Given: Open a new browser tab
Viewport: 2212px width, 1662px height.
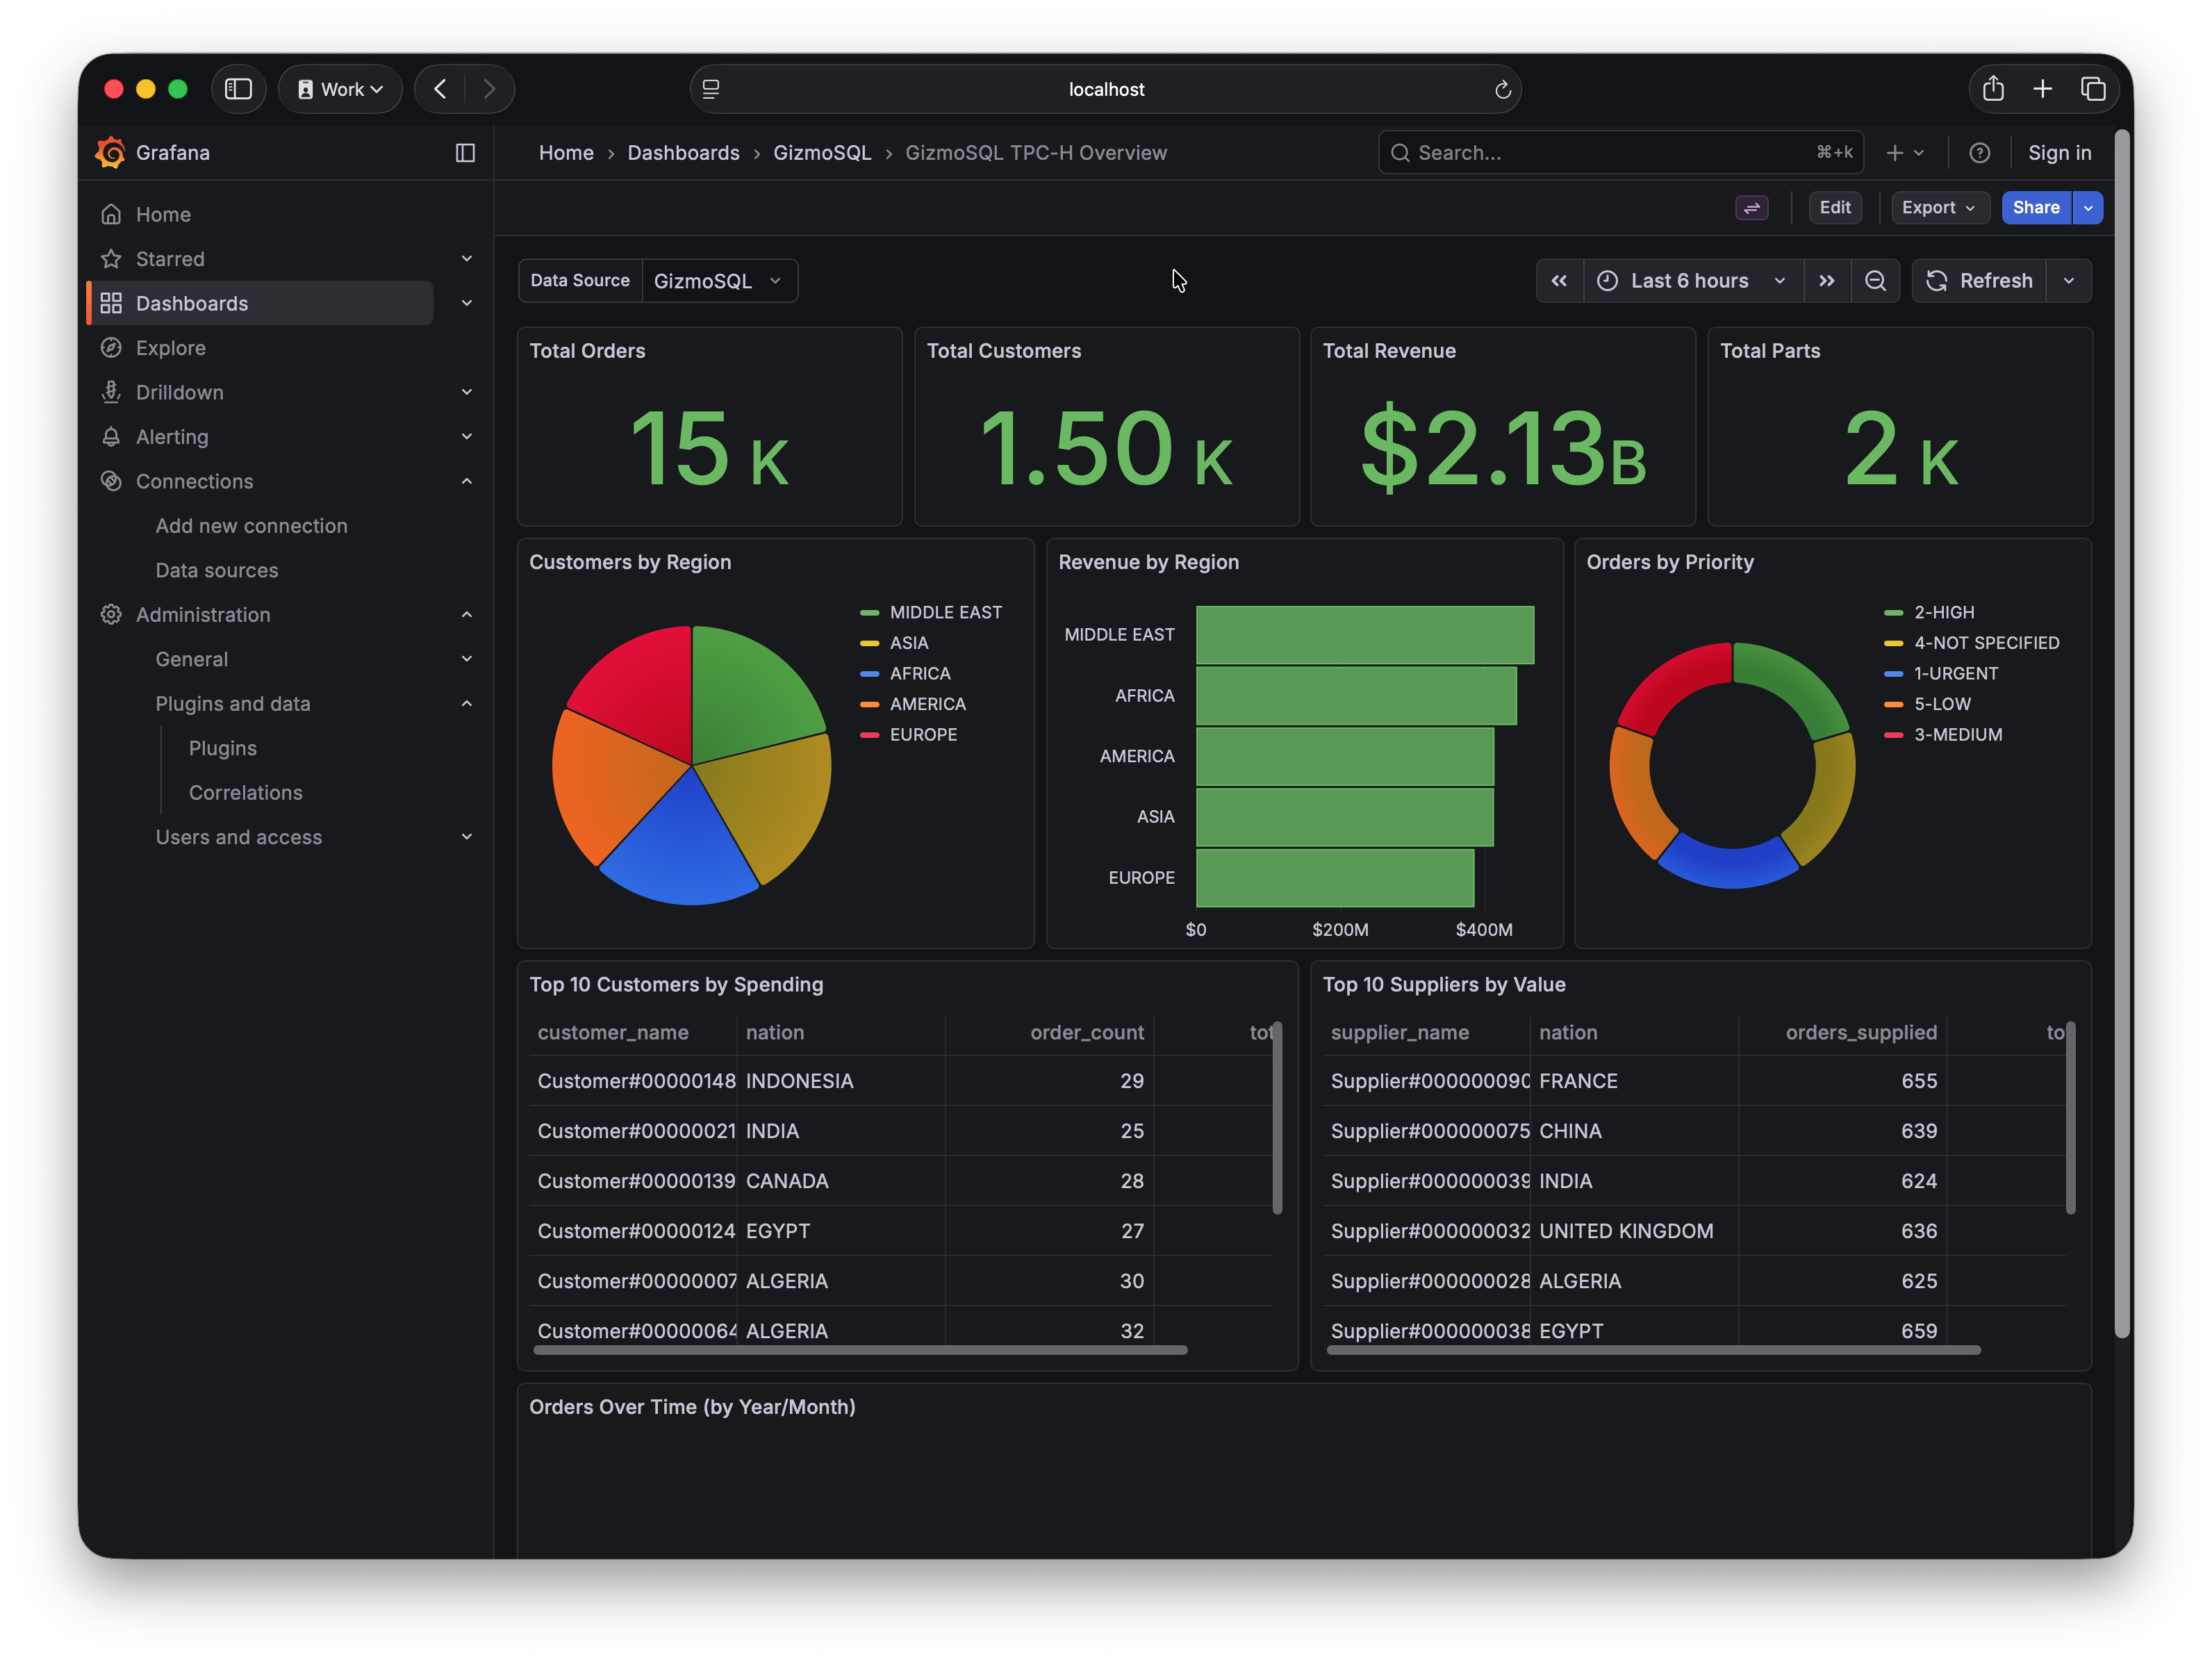Looking at the screenshot, I should click(x=2043, y=89).
